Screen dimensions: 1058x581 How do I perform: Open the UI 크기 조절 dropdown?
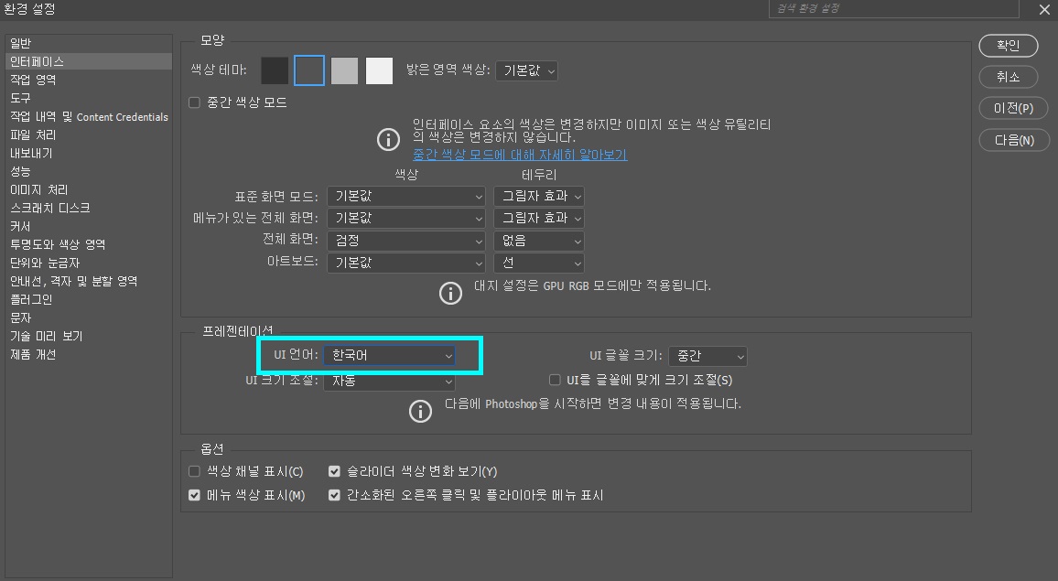(390, 382)
